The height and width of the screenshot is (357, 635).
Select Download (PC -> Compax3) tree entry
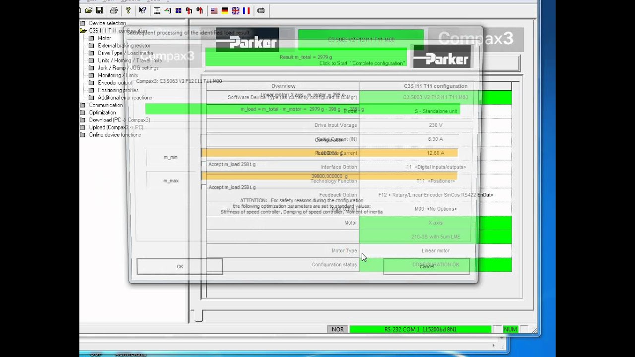click(x=119, y=120)
